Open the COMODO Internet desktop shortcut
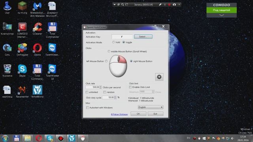Image resolution: width=253 pixels, height=142 pixels. (x=22, y=30)
